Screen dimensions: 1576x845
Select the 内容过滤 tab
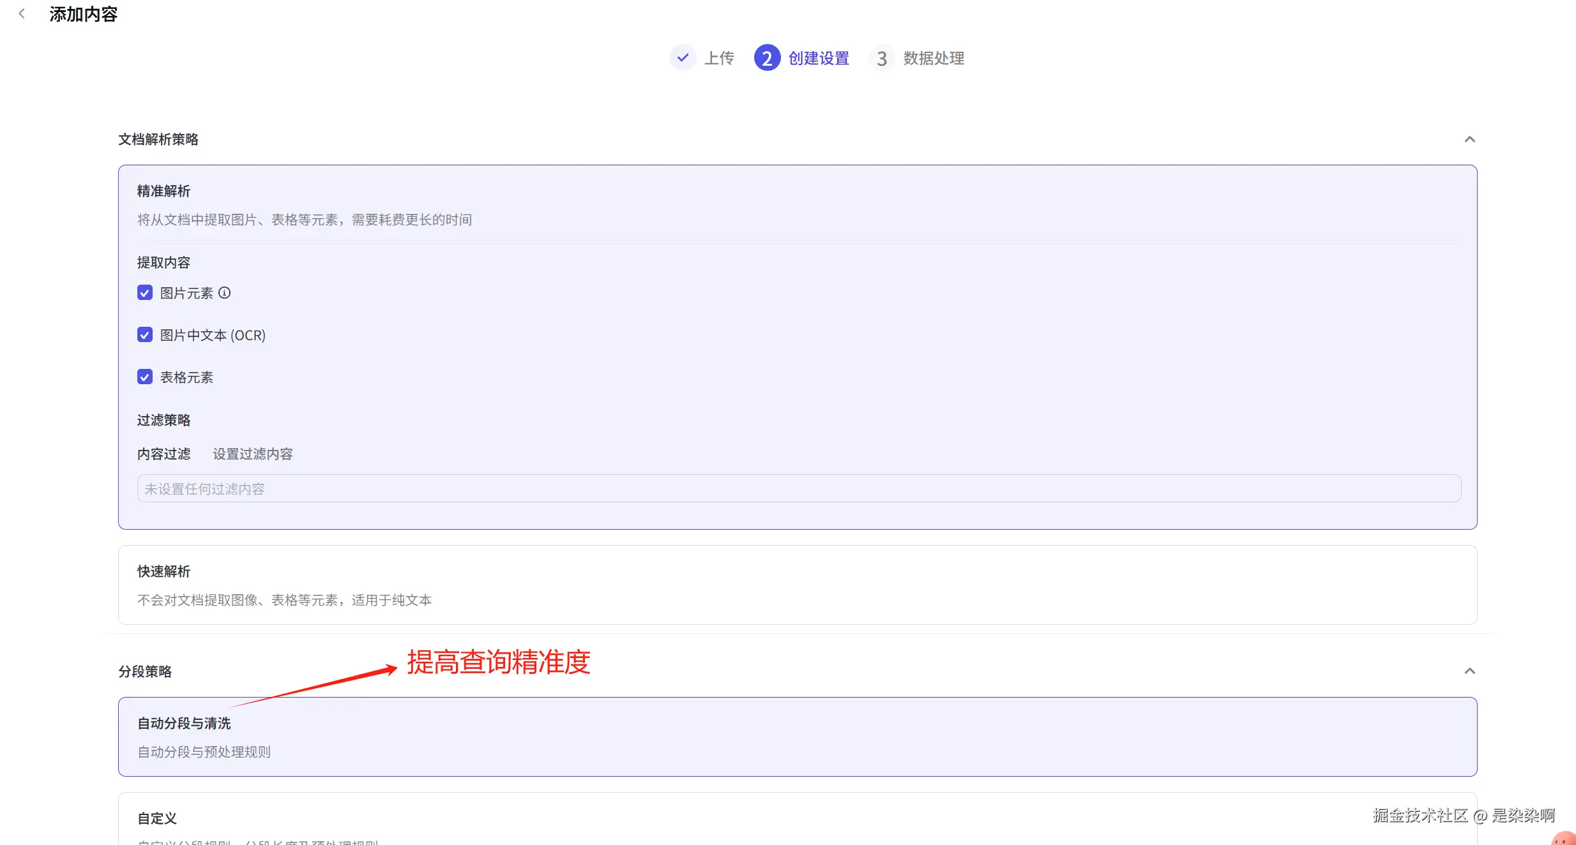pos(163,454)
